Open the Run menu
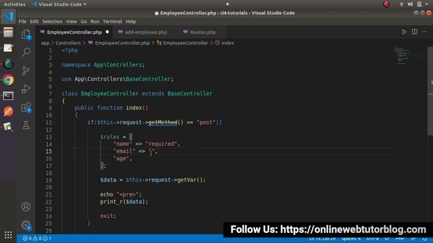 pos(95,22)
